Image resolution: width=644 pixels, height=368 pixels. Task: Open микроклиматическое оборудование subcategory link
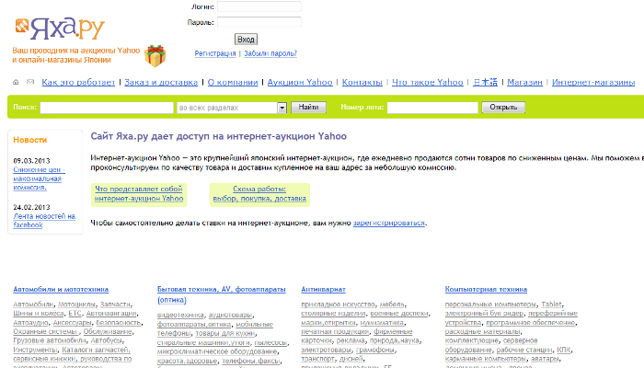(x=217, y=351)
